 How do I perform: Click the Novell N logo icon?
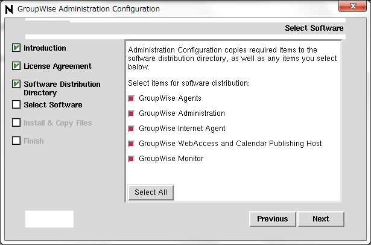(9, 10)
